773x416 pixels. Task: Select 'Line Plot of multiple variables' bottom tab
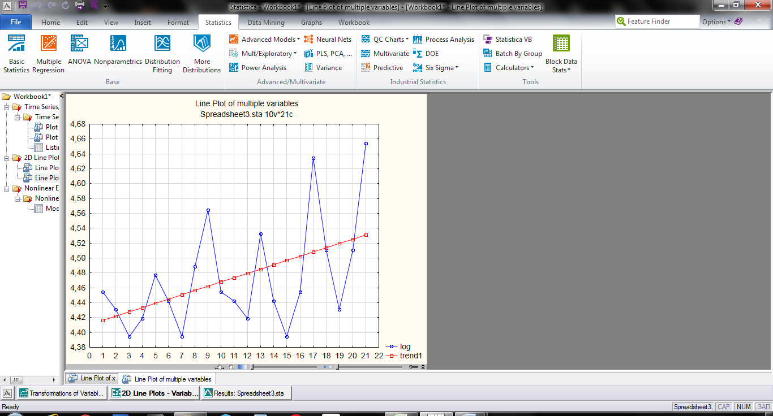[x=167, y=379]
